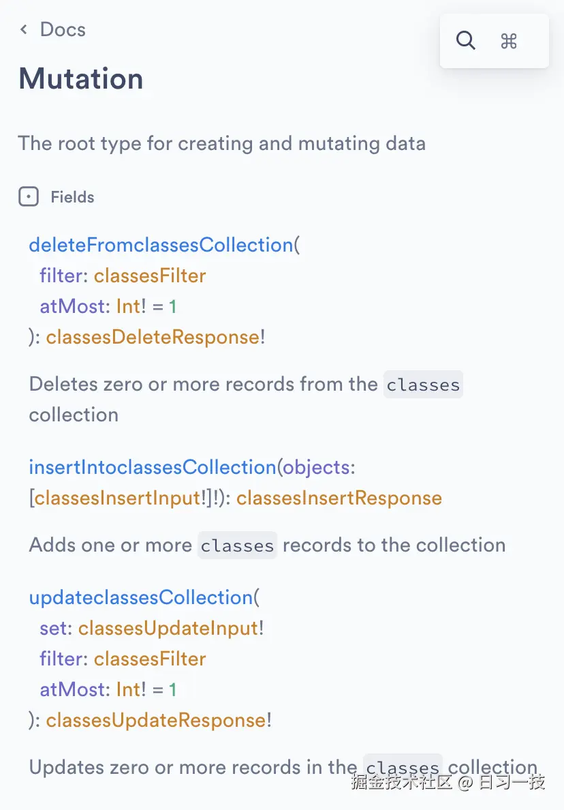
Task: Open the updateclassesCollection field
Action: (141, 597)
